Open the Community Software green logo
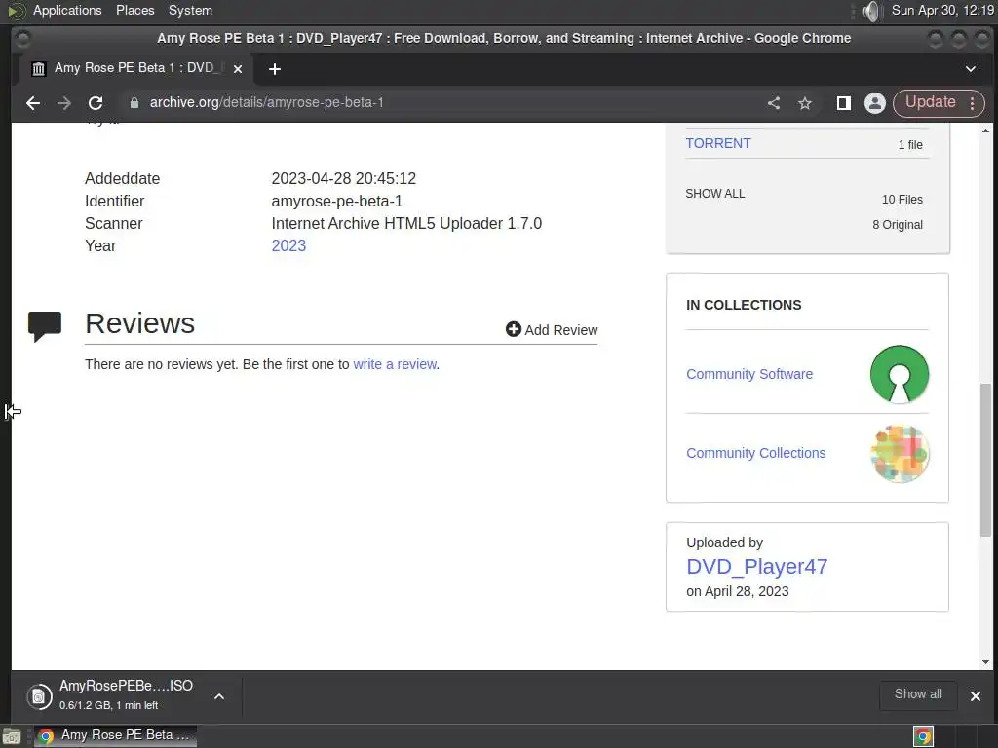Viewport: 998px width, 748px height. (x=900, y=374)
